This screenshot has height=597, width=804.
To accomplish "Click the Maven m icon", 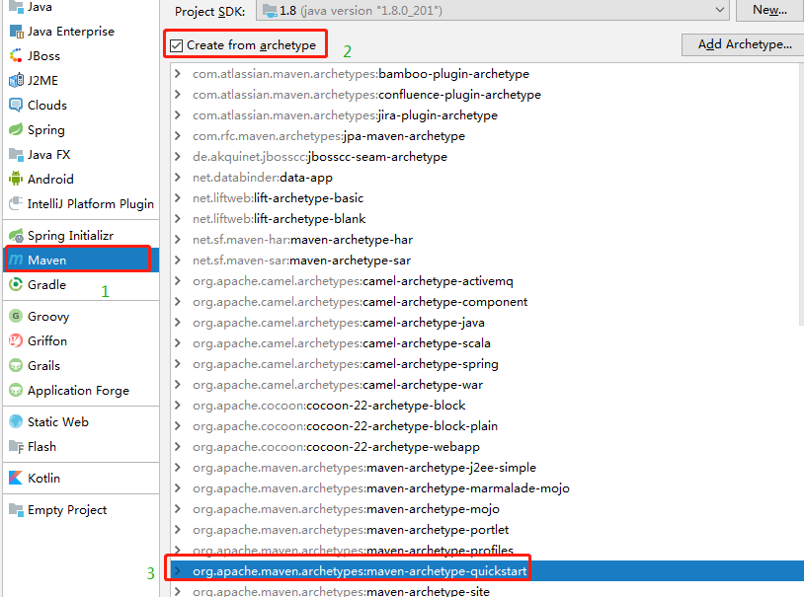I will pyautogui.click(x=16, y=260).
